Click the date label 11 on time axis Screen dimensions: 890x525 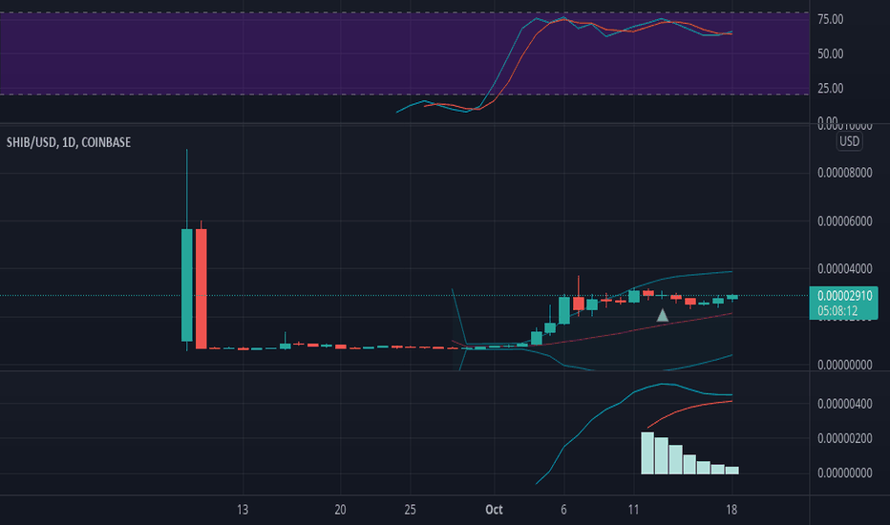pyautogui.click(x=633, y=510)
